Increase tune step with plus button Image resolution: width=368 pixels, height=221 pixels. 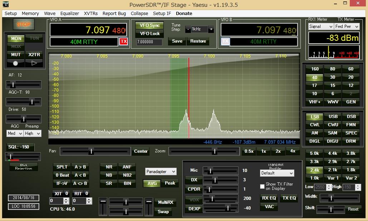tap(211, 29)
